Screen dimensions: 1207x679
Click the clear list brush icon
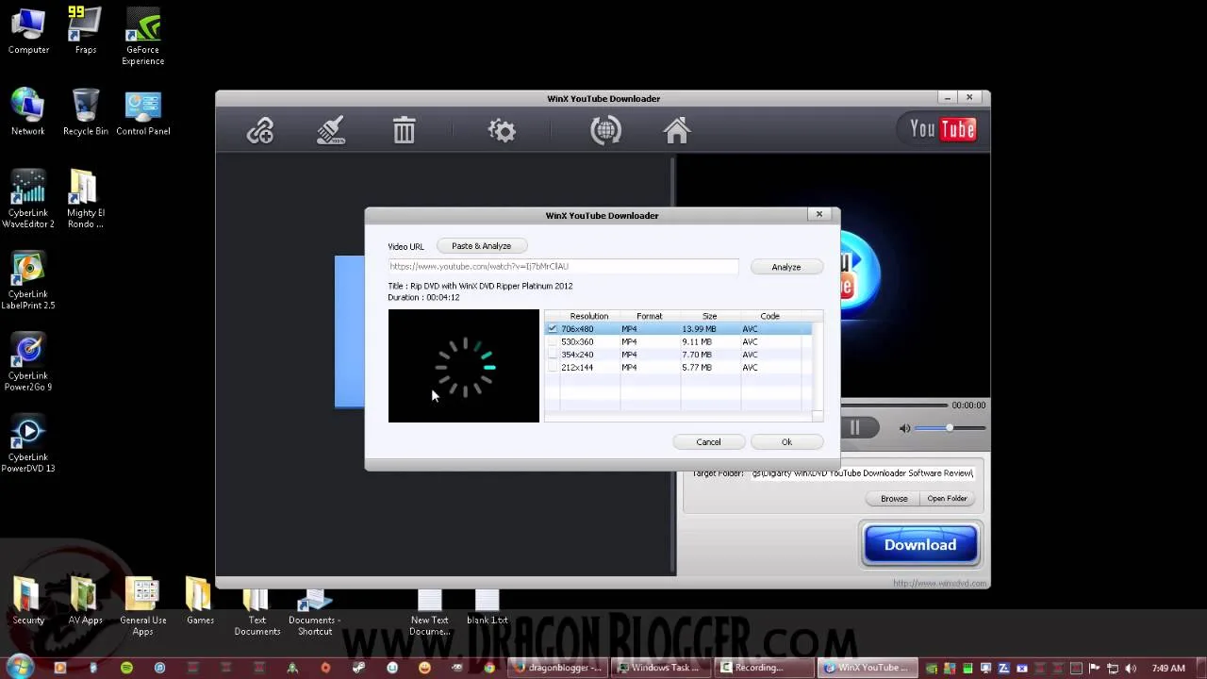[x=331, y=130]
